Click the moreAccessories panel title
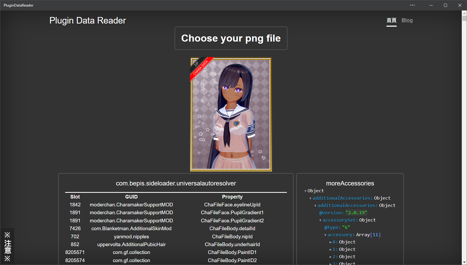467x265 pixels. click(x=350, y=183)
